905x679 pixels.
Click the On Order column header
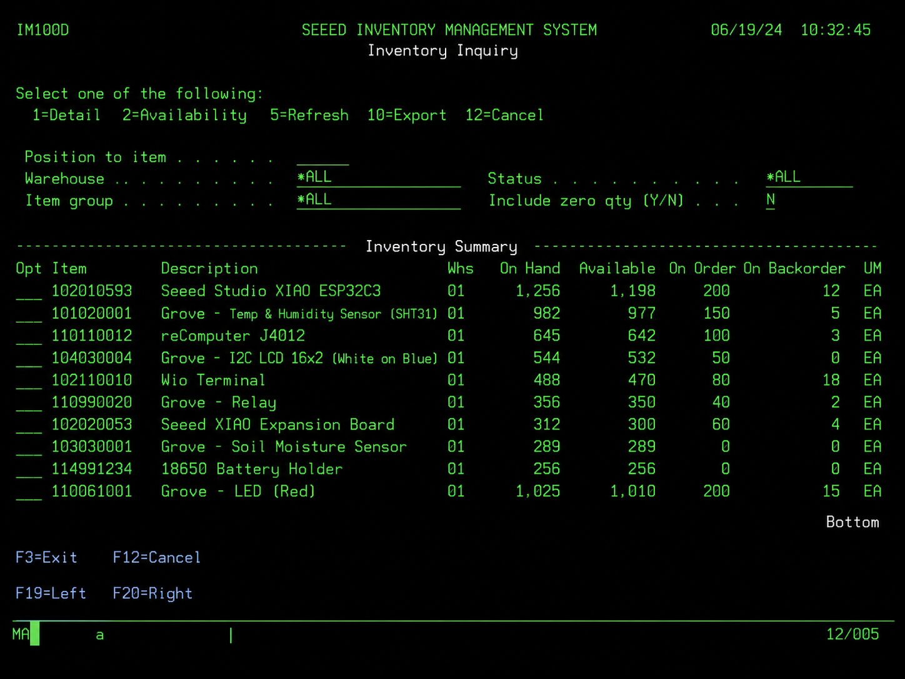pos(702,269)
